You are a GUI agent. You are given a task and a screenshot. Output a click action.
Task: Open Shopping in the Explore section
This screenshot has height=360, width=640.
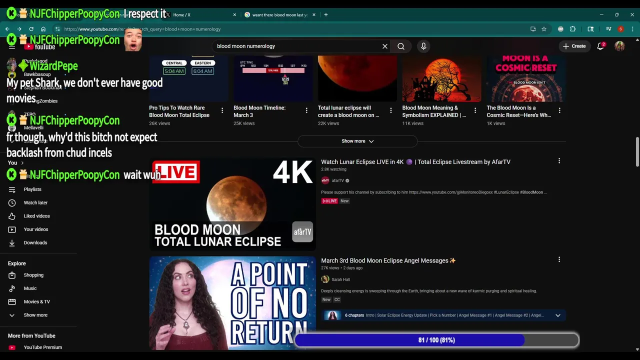[33, 275]
